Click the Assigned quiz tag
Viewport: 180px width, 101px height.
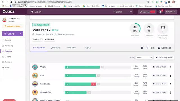pyautogui.click(x=41, y=25)
